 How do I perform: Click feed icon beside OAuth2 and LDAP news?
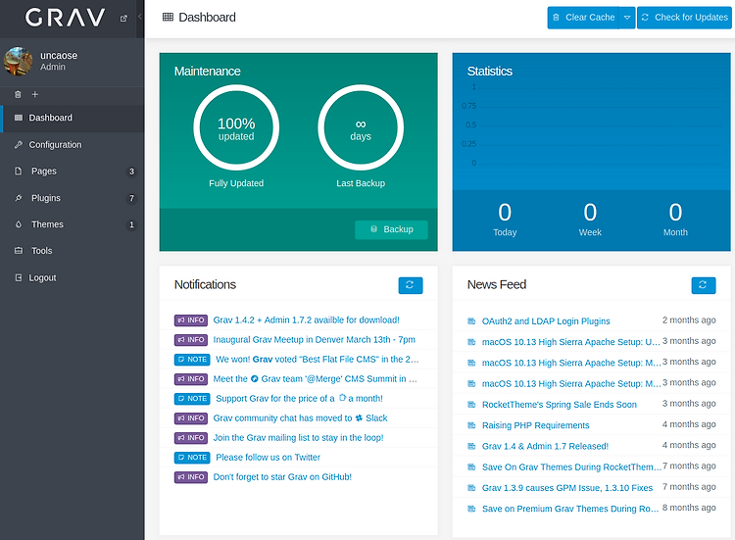(471, 321)
